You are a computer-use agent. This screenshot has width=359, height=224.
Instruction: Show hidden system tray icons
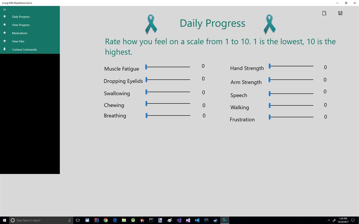coord(329,220)
